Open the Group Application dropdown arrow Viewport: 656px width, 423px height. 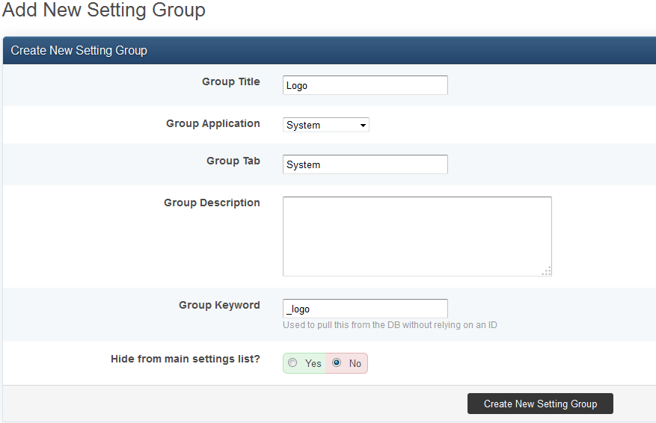click(x=363, y=126)
